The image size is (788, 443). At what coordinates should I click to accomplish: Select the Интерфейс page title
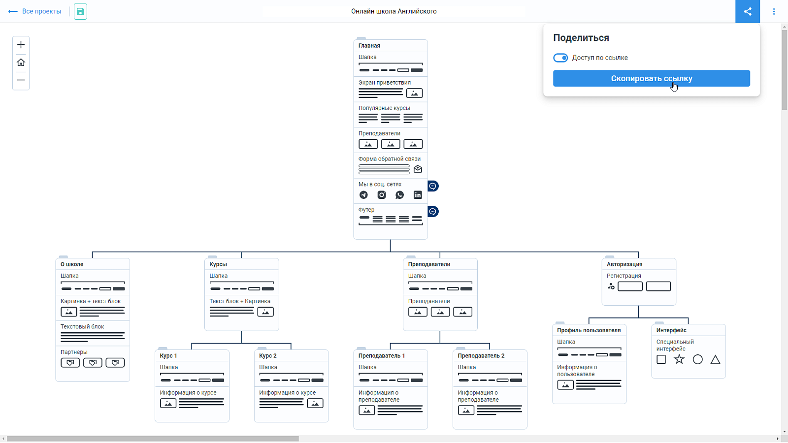point(671,330)
